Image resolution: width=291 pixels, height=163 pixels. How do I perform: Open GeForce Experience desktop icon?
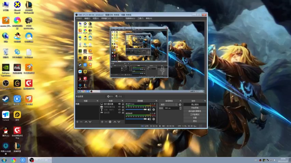[6, 70]
